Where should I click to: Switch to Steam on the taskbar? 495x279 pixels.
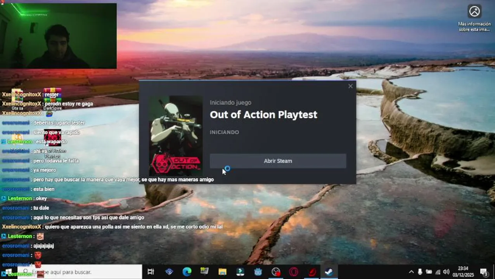click(x=329, y=272)
